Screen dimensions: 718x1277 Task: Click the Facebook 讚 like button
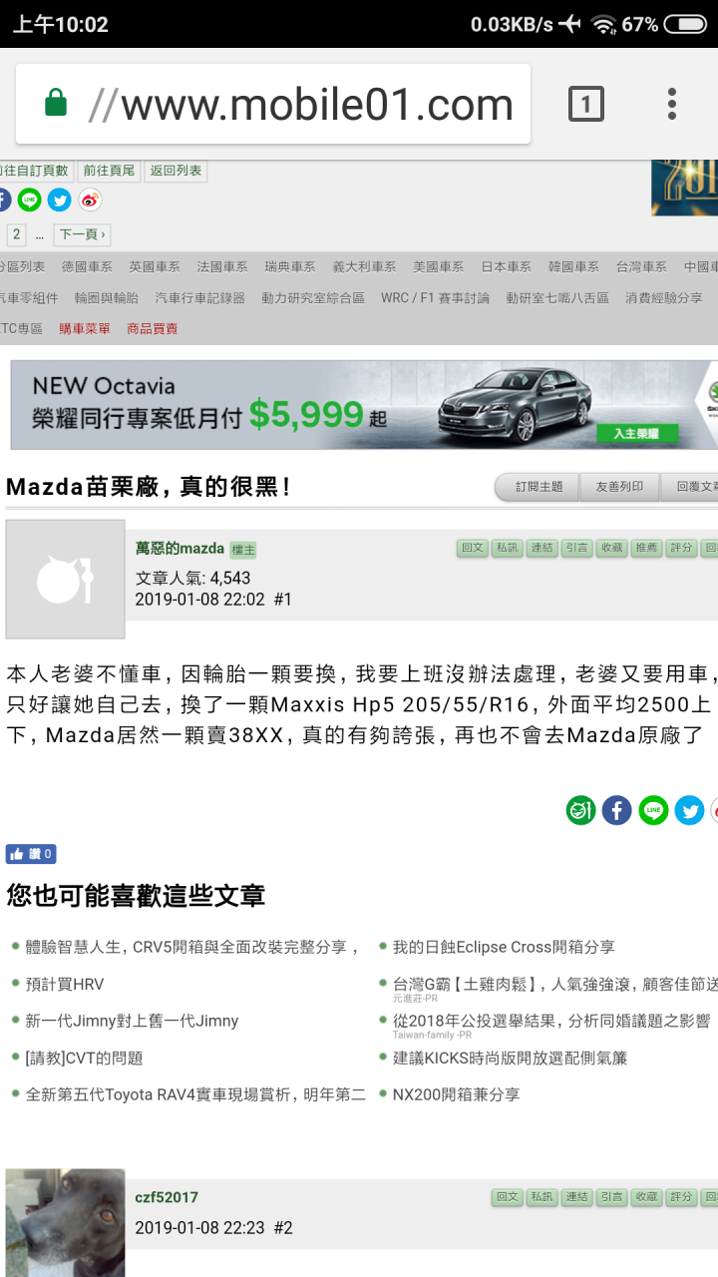tap(31, 854)
